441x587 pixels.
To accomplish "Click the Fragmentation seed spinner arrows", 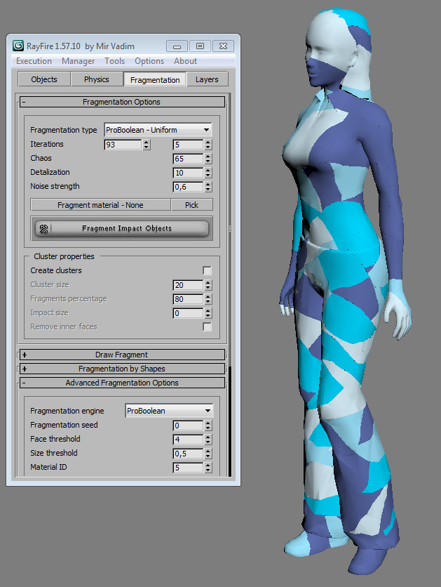I will 208,426.
